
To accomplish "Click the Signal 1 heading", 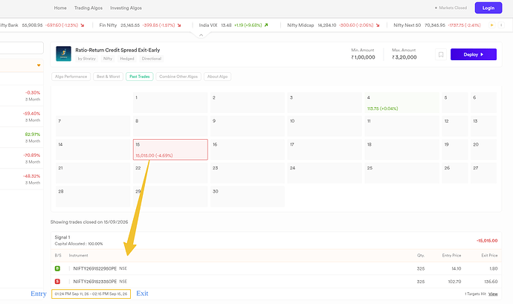I will [62, 237].
